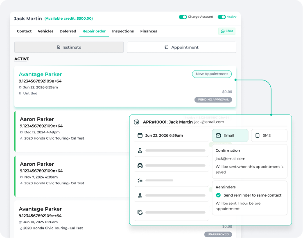The image size is (303, 238).
Task: Click the chat bubble icon
Action: pyautogui.click(x=223, y=31)
